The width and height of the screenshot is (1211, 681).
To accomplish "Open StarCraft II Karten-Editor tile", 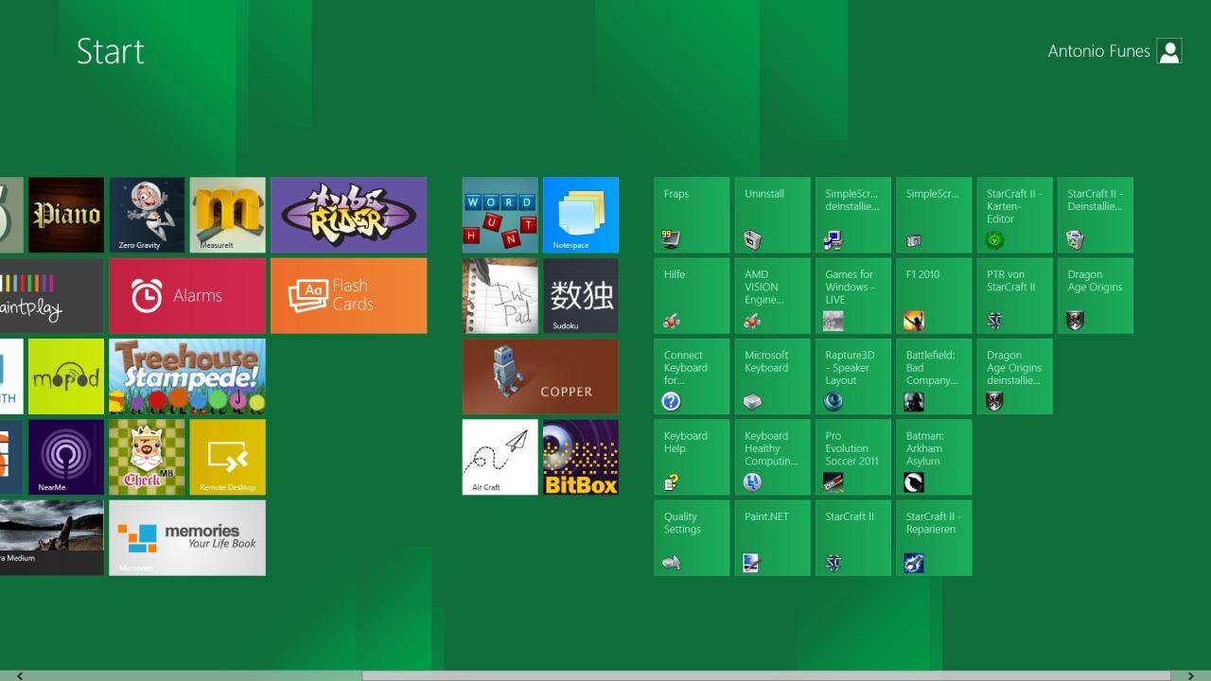I will point(1014,215).
